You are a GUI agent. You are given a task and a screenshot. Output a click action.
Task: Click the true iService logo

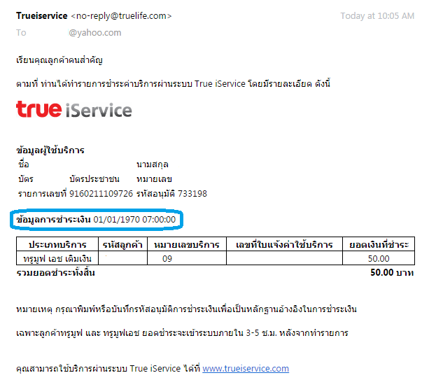click(74, 109)
